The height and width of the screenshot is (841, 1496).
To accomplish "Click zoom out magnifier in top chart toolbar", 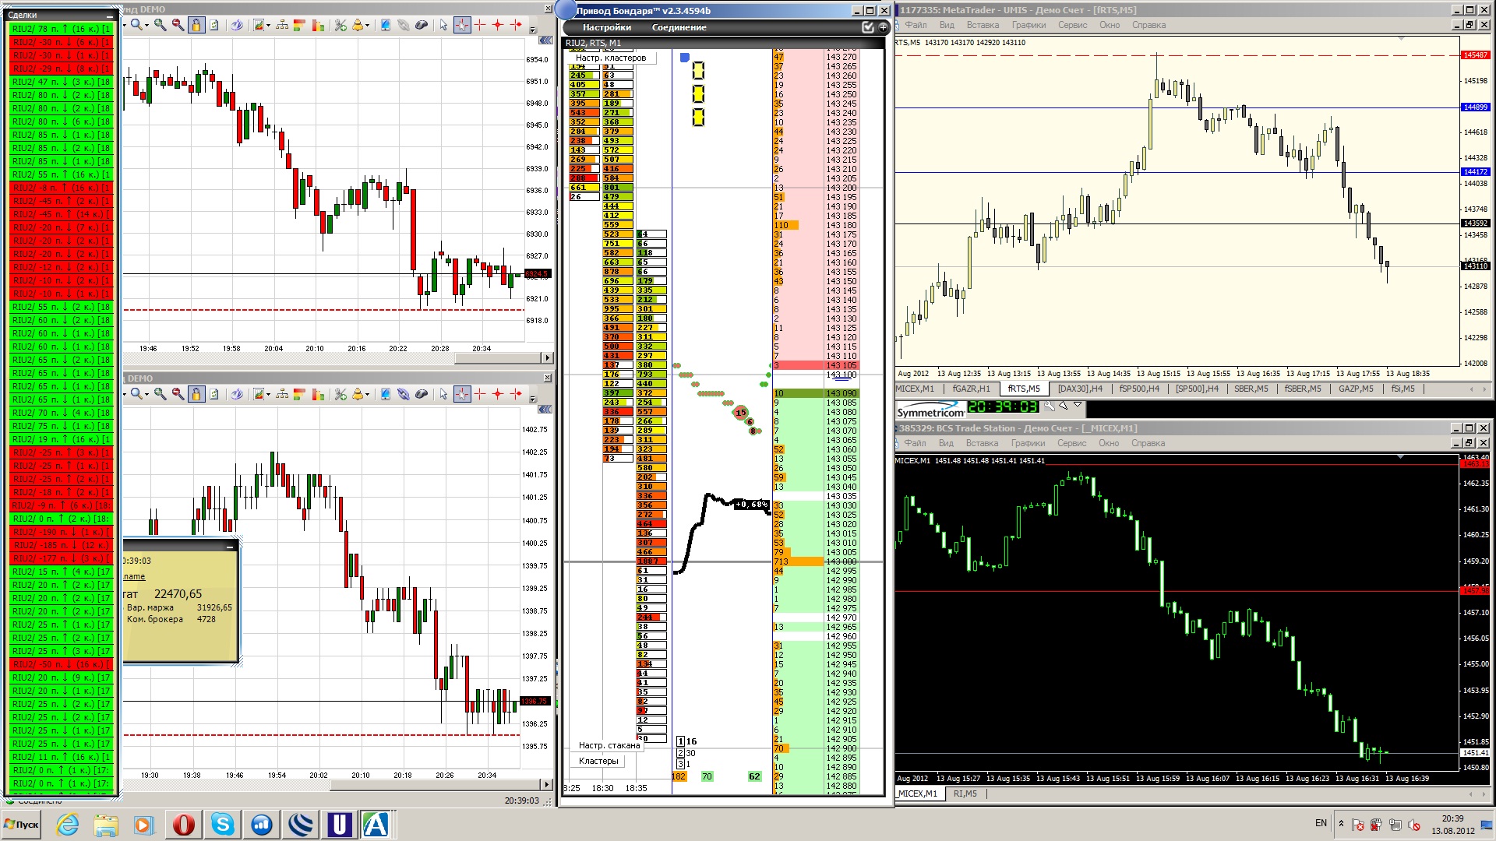I will (178, 25).
